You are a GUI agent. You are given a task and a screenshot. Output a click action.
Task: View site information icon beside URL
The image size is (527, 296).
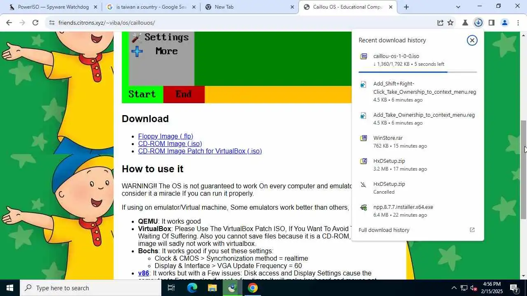coord(51,23)
